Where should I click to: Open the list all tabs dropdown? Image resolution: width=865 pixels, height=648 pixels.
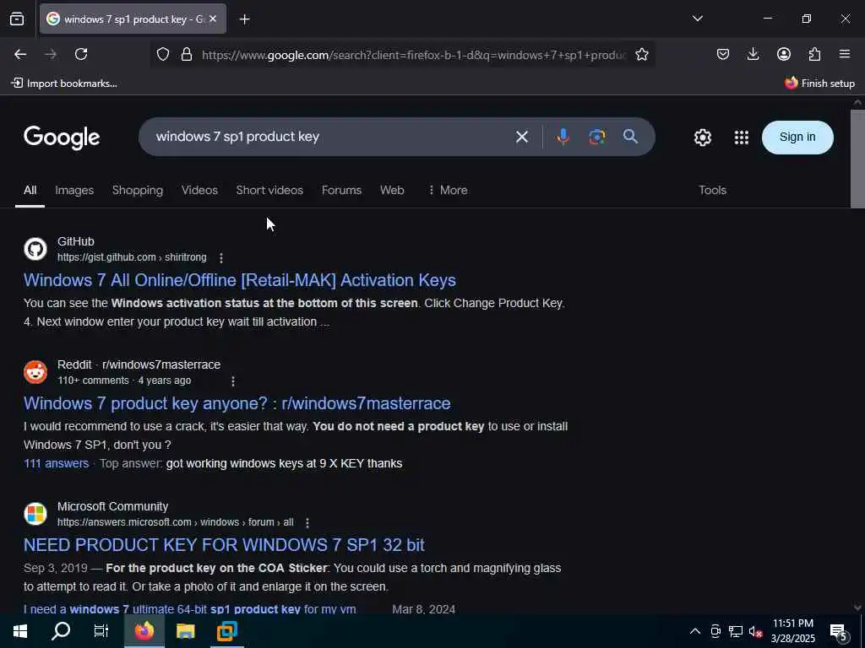pyautogui.click(x=697, y=19)
